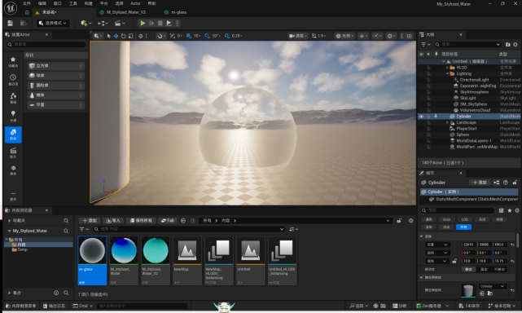The height and width of the screenshot is (313, 522).
Task: Select the Cone shape in Place Actors
Action: click(55, 95)
